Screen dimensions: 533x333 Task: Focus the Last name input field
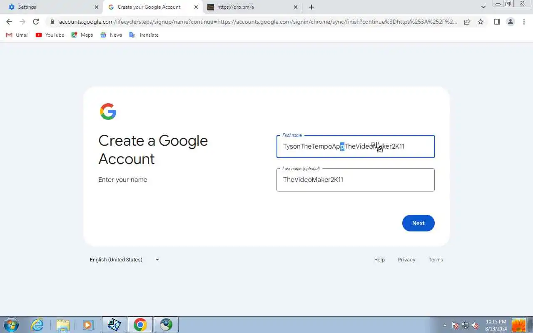pos(356,180)
